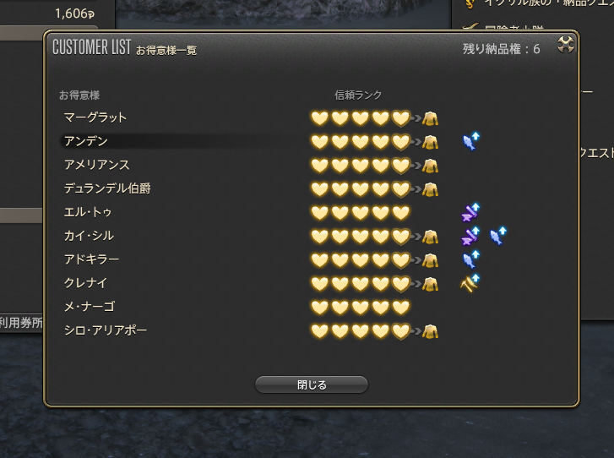614x458 pixels.
Task: Click the pickaxe bonus icon beside クレナイ
Action: point(470,283)
